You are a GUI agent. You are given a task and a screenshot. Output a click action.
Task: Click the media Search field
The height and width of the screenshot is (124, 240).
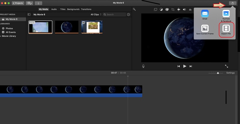pos(114,14)
